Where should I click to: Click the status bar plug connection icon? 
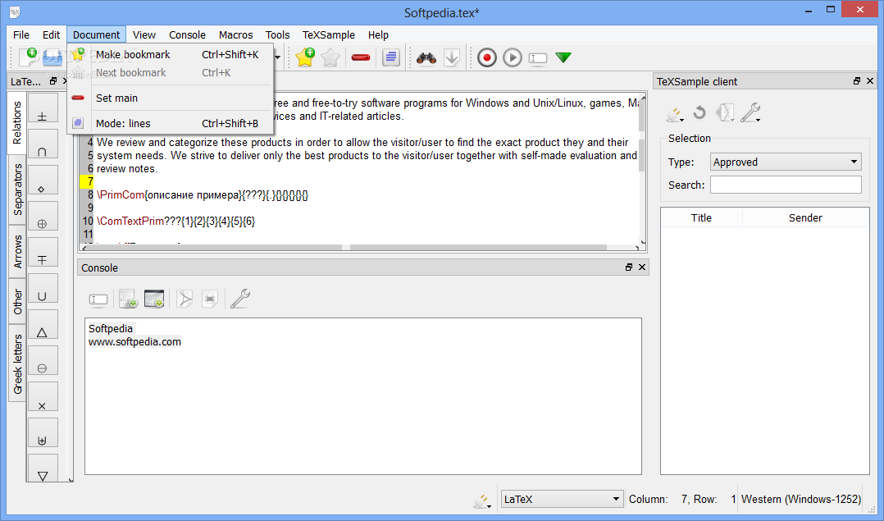482,500
